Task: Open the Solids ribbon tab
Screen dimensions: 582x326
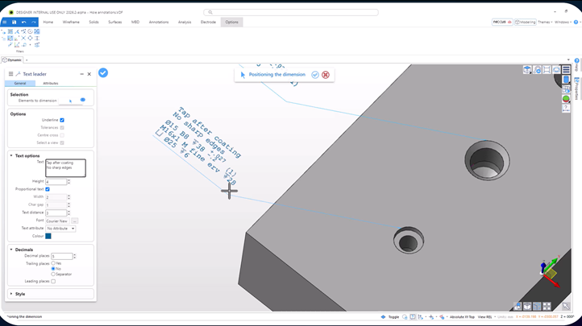Action: pos(94,23)
